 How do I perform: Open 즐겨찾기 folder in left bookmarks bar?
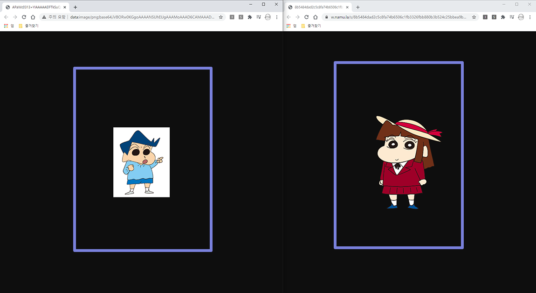(x=28, y=26)
